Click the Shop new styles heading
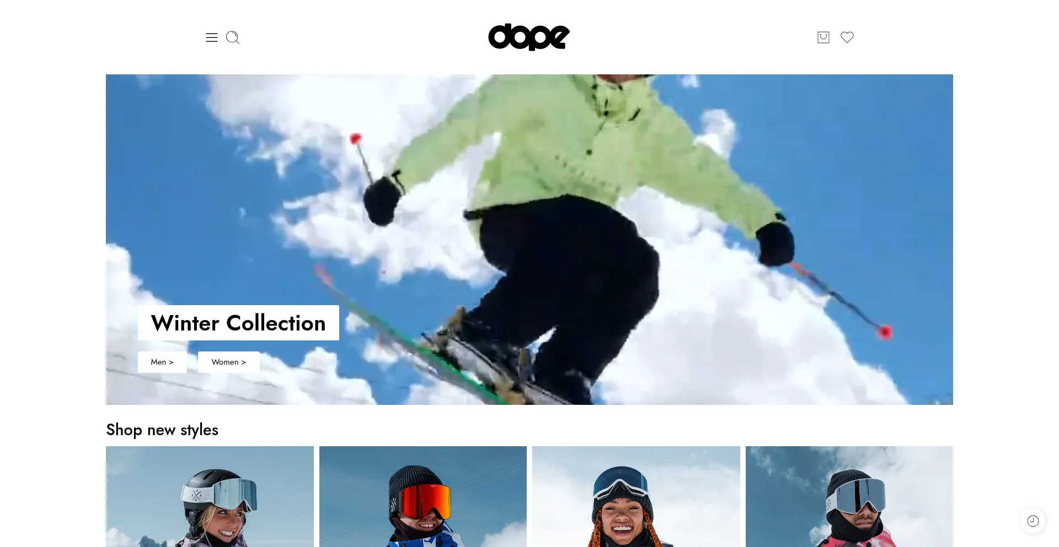This screenshot has width=1059, height=547. (162, 430)
